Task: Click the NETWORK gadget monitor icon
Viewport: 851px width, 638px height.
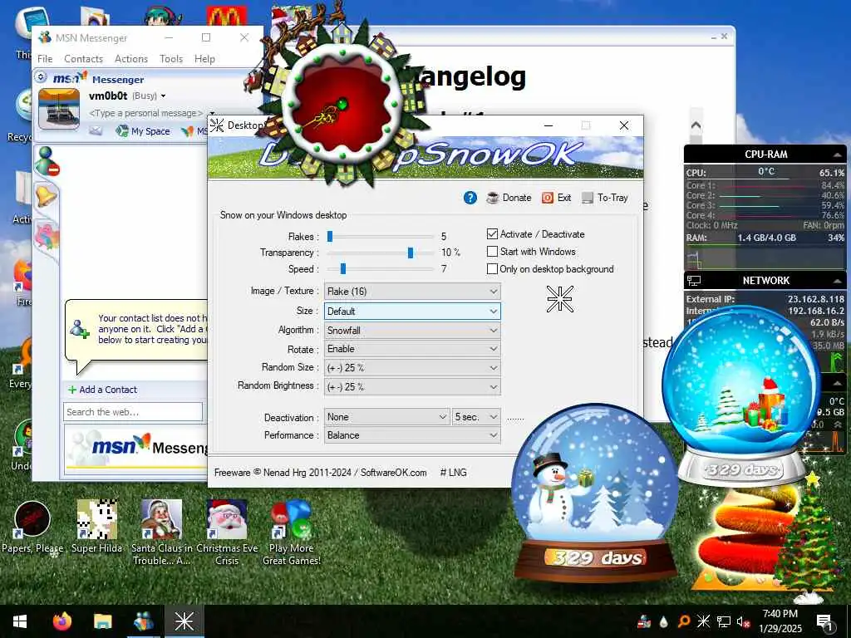Action: [694, 281]
